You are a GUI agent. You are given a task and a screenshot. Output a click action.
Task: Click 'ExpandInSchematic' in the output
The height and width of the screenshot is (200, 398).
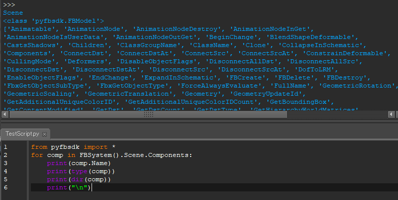[x=179, y=78]
